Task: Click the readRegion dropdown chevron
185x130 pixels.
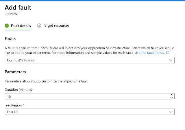Action: (171, 111)
